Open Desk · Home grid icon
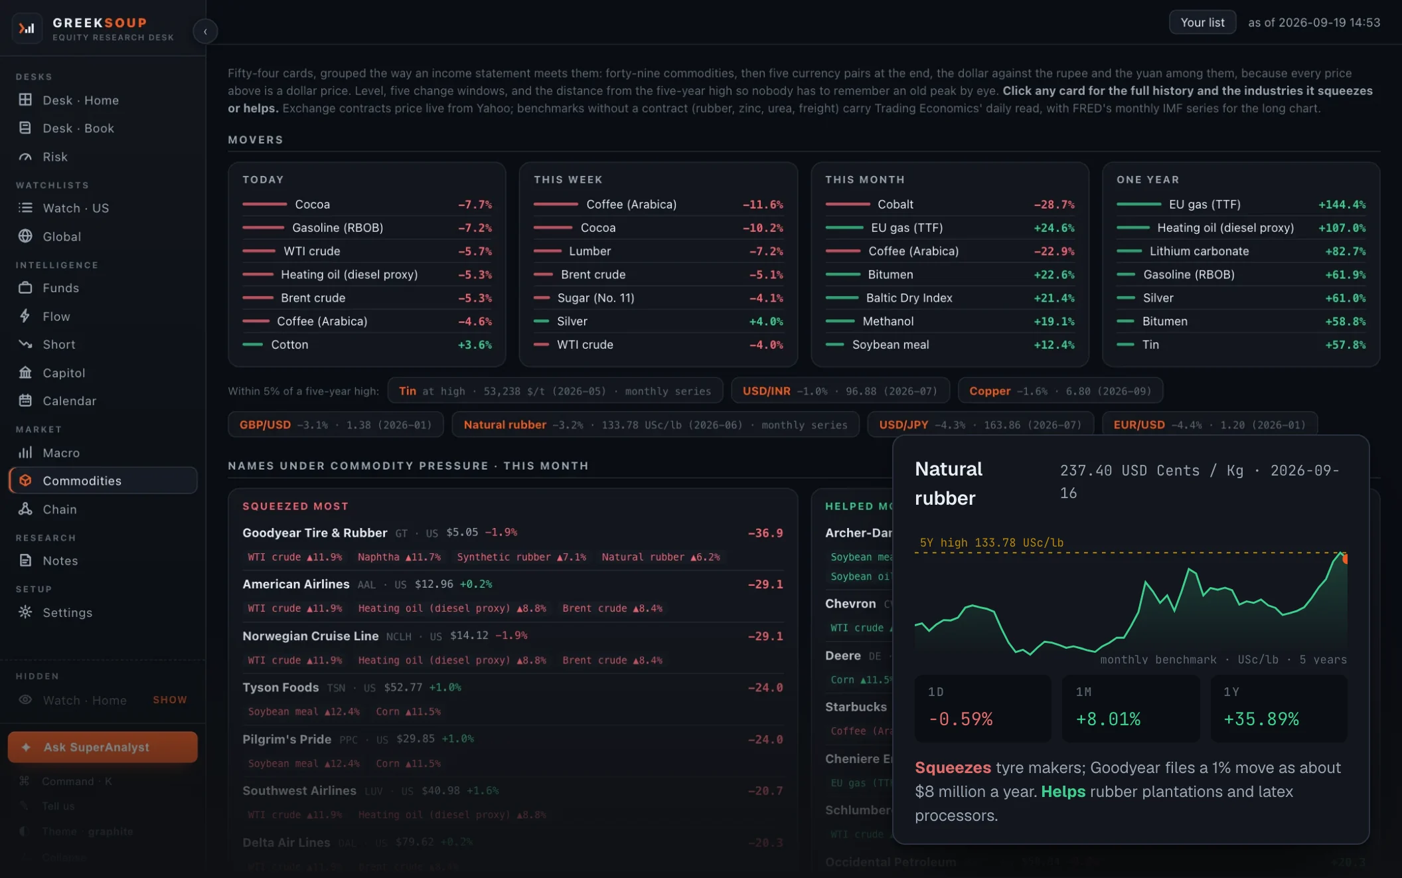The width and height of the screenshot is (1402, 878). point(25,100)
